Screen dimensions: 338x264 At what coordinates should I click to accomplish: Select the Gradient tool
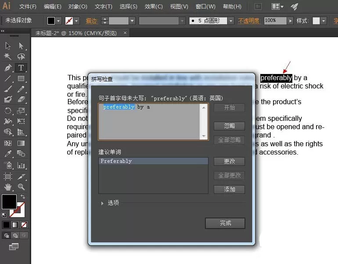(x=21, y=143)
